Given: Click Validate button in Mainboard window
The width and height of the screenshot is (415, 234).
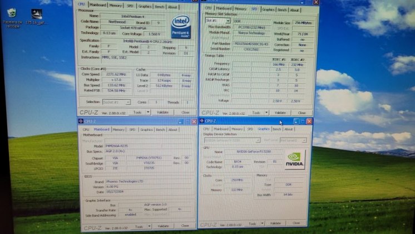Looking at the screenshot, I should click(x=163, y=226).
